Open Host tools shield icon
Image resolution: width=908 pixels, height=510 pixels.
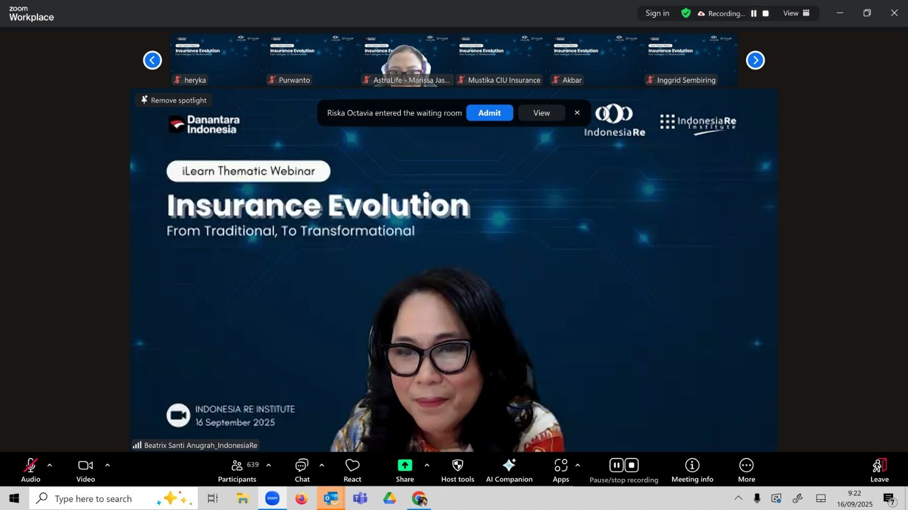coord(457,470)
